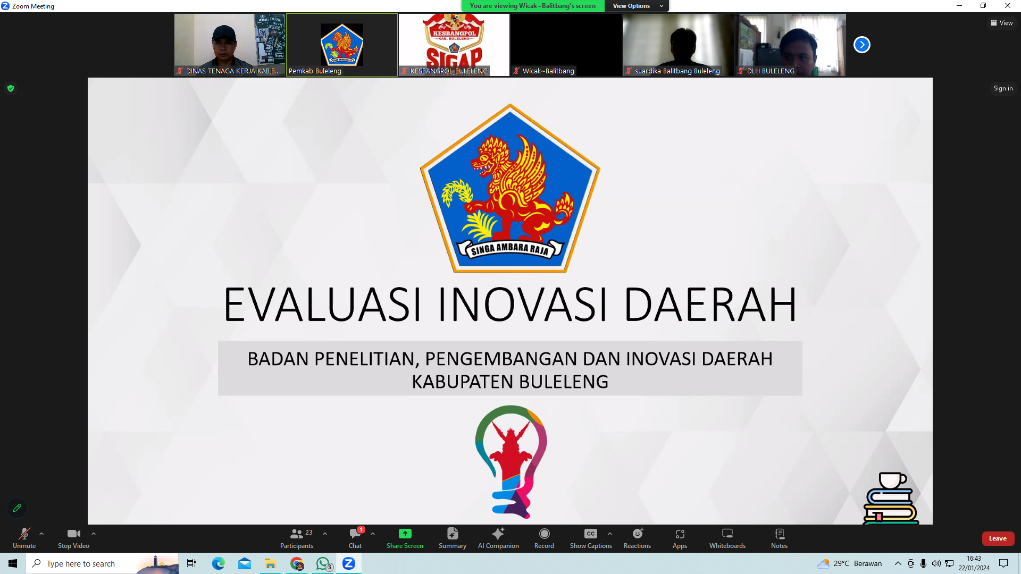This screenshot has width=1021, height=574.
Task: Open the Whiteboards icon
Action: (x=727, y=538)
